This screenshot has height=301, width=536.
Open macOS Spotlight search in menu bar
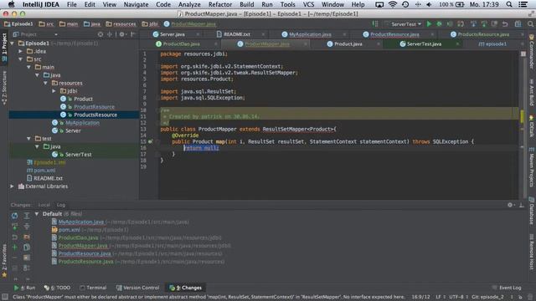pyautogui.click(x=509, y=4)
